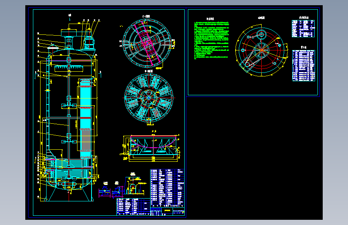Select the green technical notes text block
The height and width of the screenshot is (225, 348).
[212, 40]
